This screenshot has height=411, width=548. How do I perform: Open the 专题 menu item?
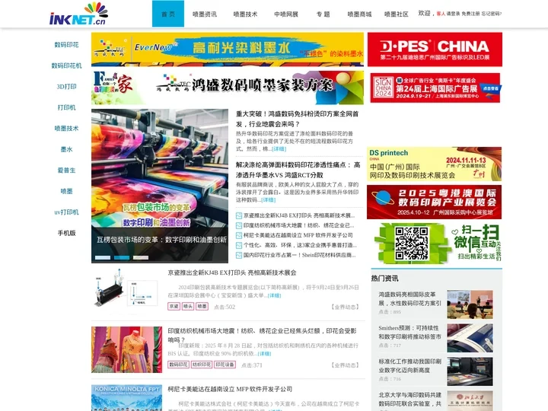click(x=323, y=14)
